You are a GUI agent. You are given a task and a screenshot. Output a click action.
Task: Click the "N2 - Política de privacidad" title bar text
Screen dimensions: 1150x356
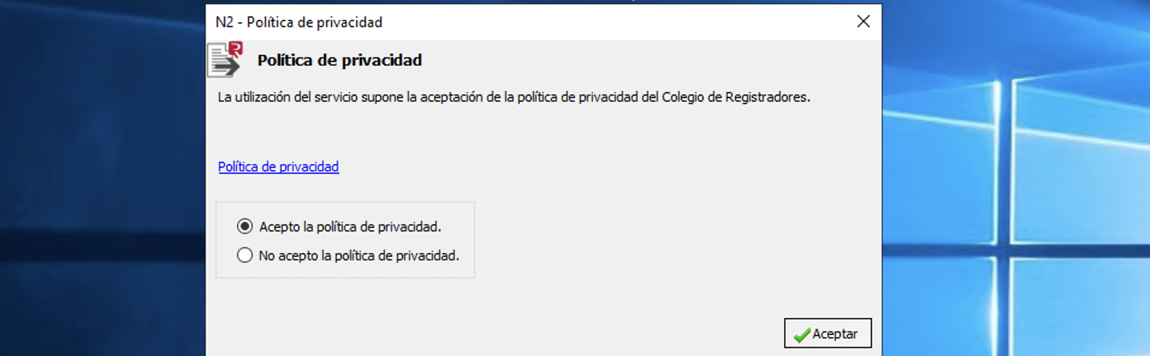[299, 22]
